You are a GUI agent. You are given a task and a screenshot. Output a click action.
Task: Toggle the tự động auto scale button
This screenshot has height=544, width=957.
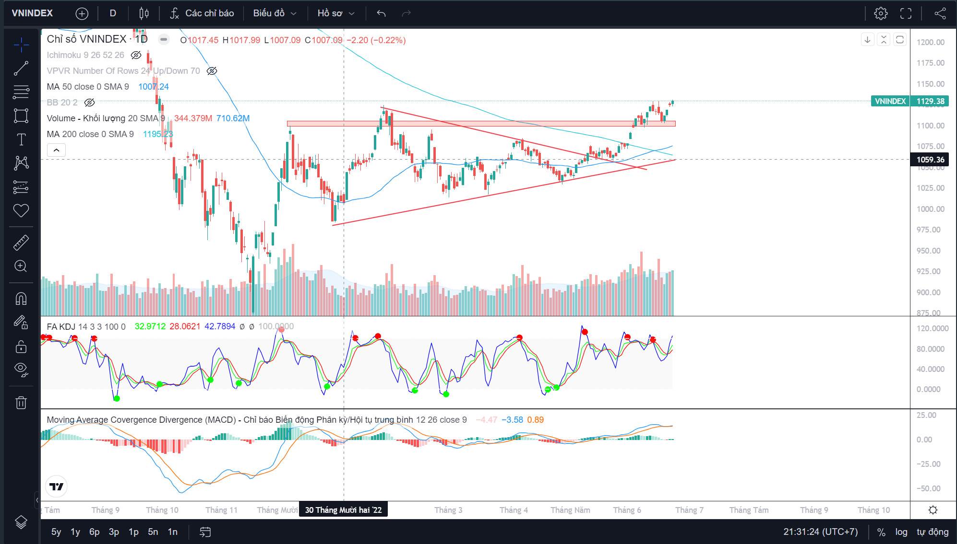(x=933, y=532)
